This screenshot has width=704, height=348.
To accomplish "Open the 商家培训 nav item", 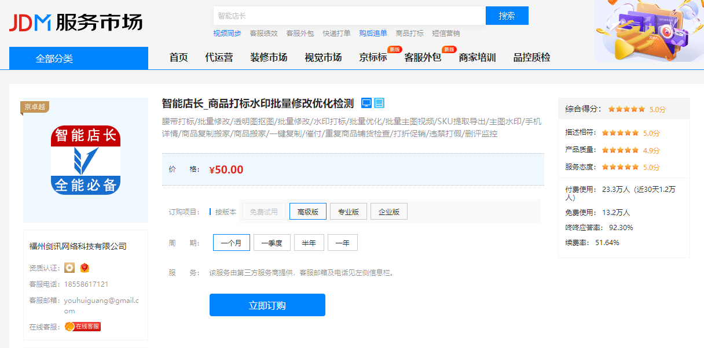I will click(x=477, y=58).
